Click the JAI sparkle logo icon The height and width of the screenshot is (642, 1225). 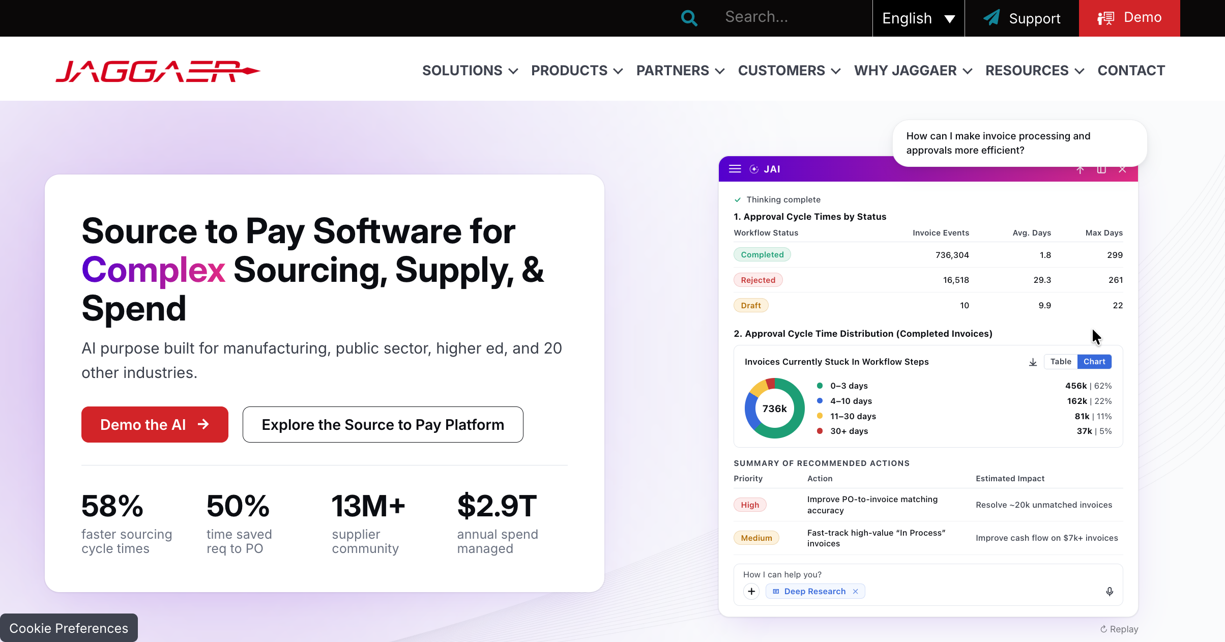pyautogui.click(x=754, y=169)
